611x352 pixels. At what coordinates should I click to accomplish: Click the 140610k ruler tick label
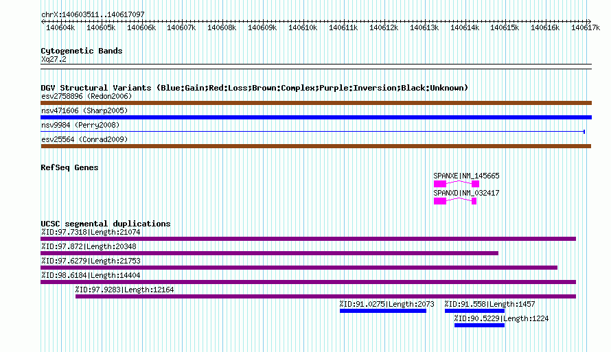[303, 27]
